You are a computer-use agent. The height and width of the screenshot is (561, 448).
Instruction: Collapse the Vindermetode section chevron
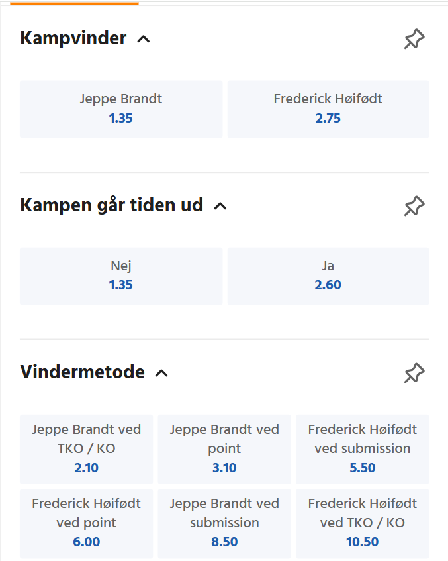click(161, 373)
